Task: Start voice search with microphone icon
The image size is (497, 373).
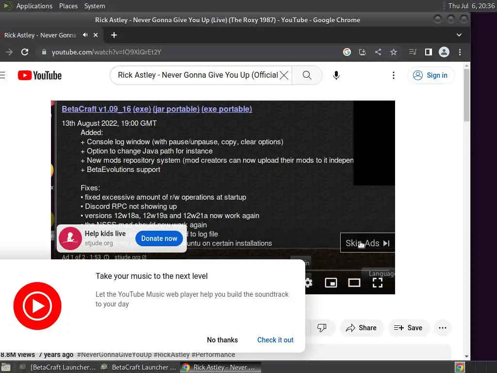Action: [336, 75]
